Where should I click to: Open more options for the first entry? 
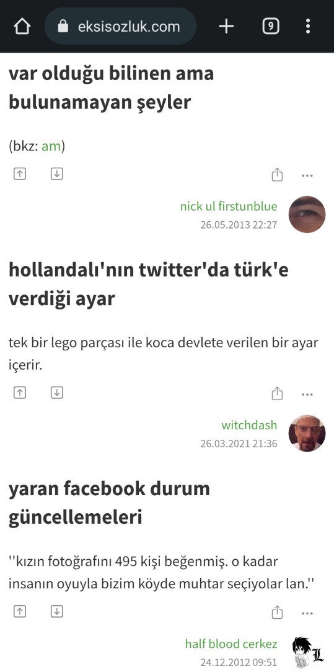click(x=307, y=175)
